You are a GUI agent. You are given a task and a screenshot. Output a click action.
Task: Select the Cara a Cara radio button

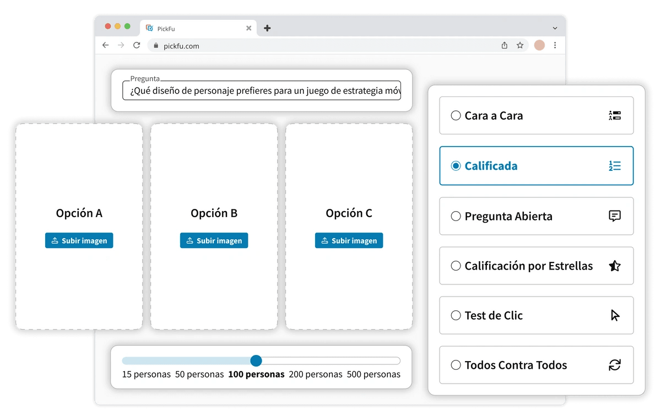(456, 115)
